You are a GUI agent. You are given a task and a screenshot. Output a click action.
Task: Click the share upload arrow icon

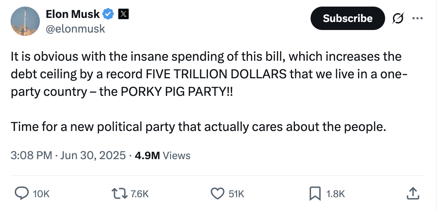[x=412, y=193]
